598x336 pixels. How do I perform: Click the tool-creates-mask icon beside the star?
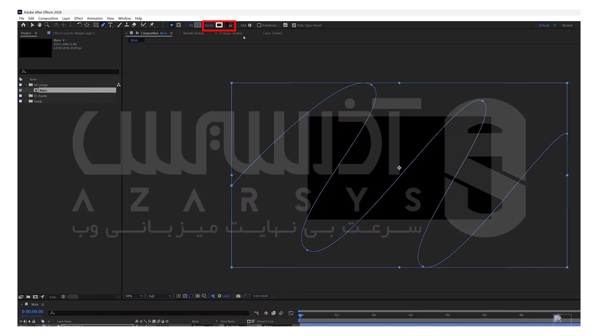point(179,25)
